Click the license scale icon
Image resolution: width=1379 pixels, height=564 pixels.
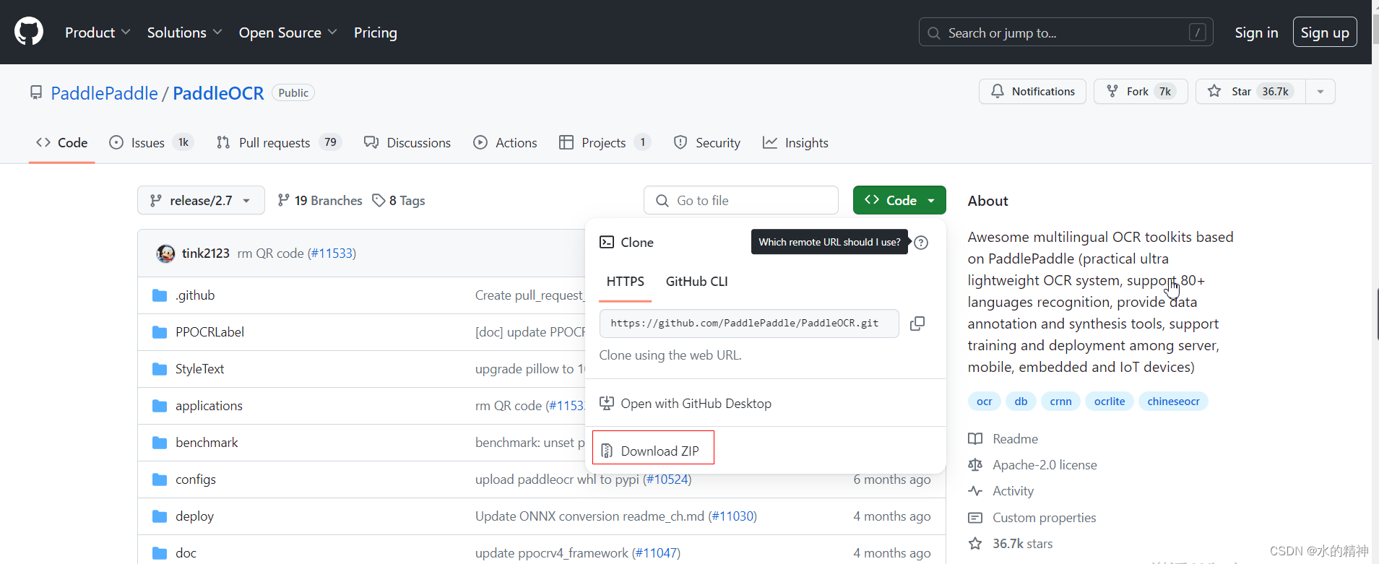[x=975, y=465]
